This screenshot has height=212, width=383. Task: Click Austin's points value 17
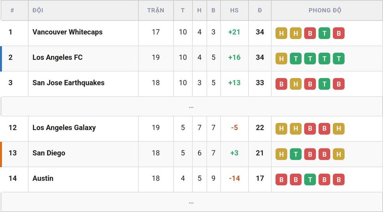click(260, 178)
